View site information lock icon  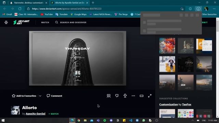point(28,9)
